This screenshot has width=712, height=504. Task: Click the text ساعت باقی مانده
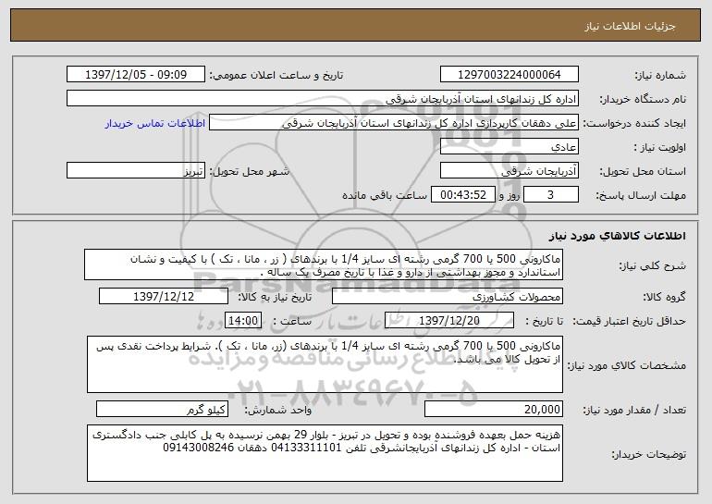384,195
